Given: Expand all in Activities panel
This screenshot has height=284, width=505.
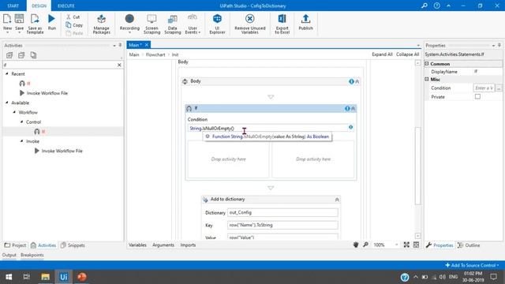Looking at the screenshot, I should [9, 55].
